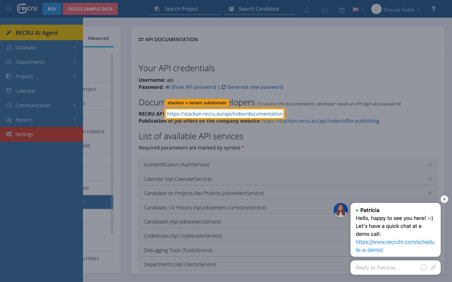Click Show API password link
Image resolution: width=452 pixels, height=282 pixels.
194,87
